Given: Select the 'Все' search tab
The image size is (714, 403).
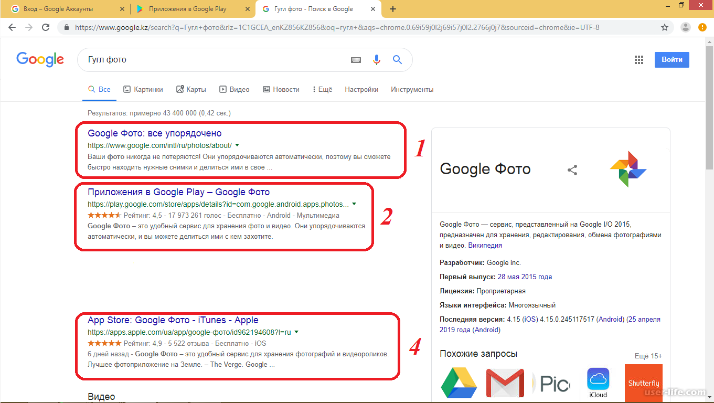Looking at the screenshot, I should (99, 90).
